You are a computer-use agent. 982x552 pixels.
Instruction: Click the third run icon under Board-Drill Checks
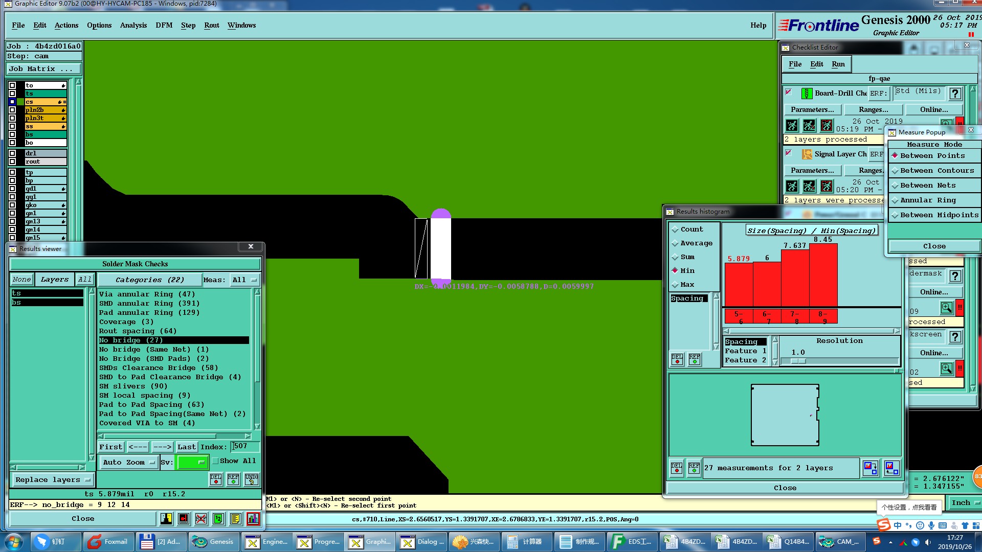click(827, 125)
